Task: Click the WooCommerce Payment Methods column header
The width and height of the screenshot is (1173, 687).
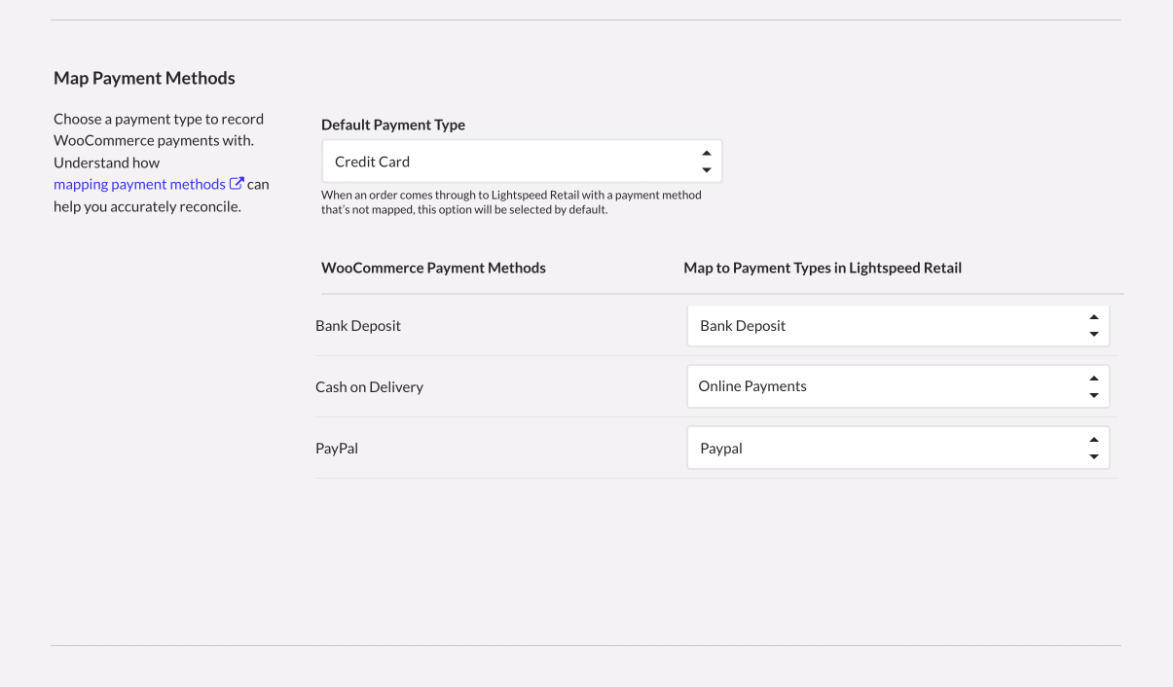Action: click(x=433, y=268)
